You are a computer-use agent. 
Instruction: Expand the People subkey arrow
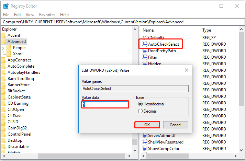click(x=3, y=48)
